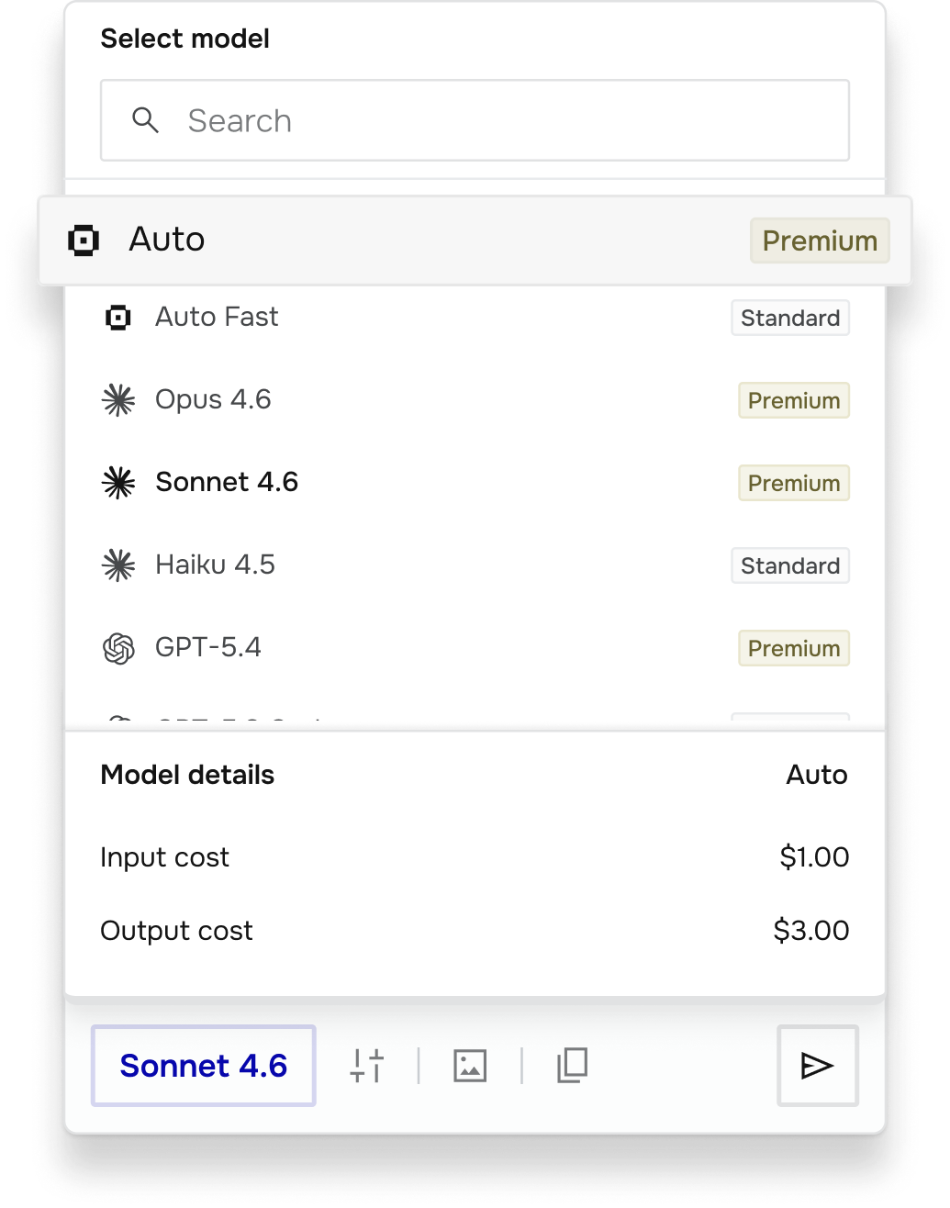Choose Opus 4.6 model option
This screenshot has width=950, height=1208.
[213, 400]
